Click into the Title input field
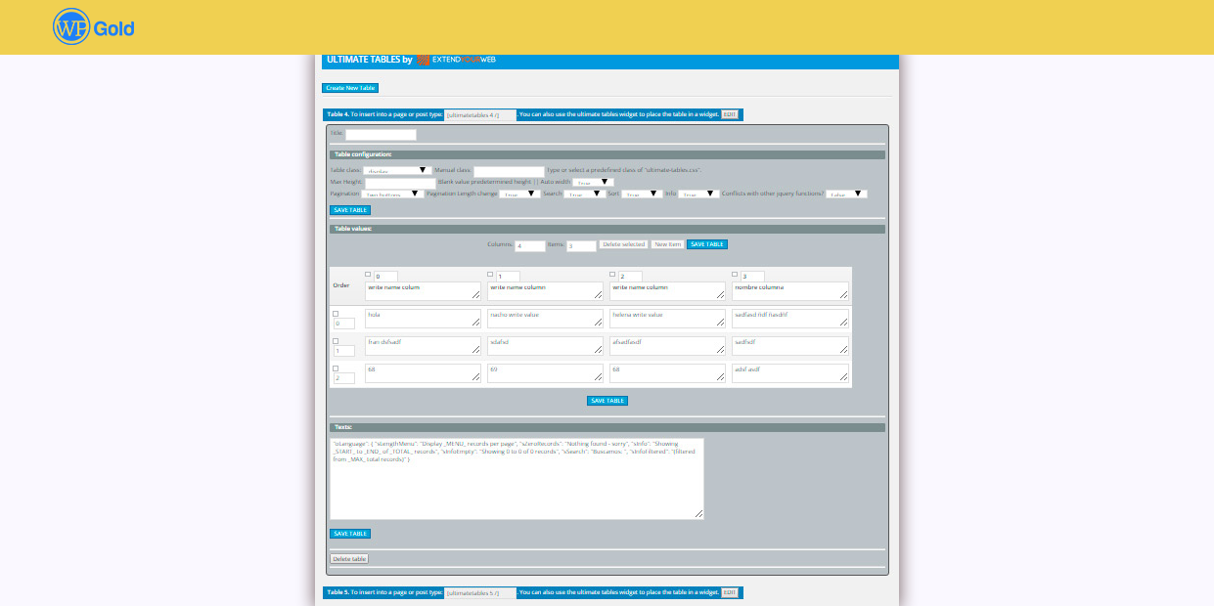Screen dimensions: 1214x606 point(381,135)
